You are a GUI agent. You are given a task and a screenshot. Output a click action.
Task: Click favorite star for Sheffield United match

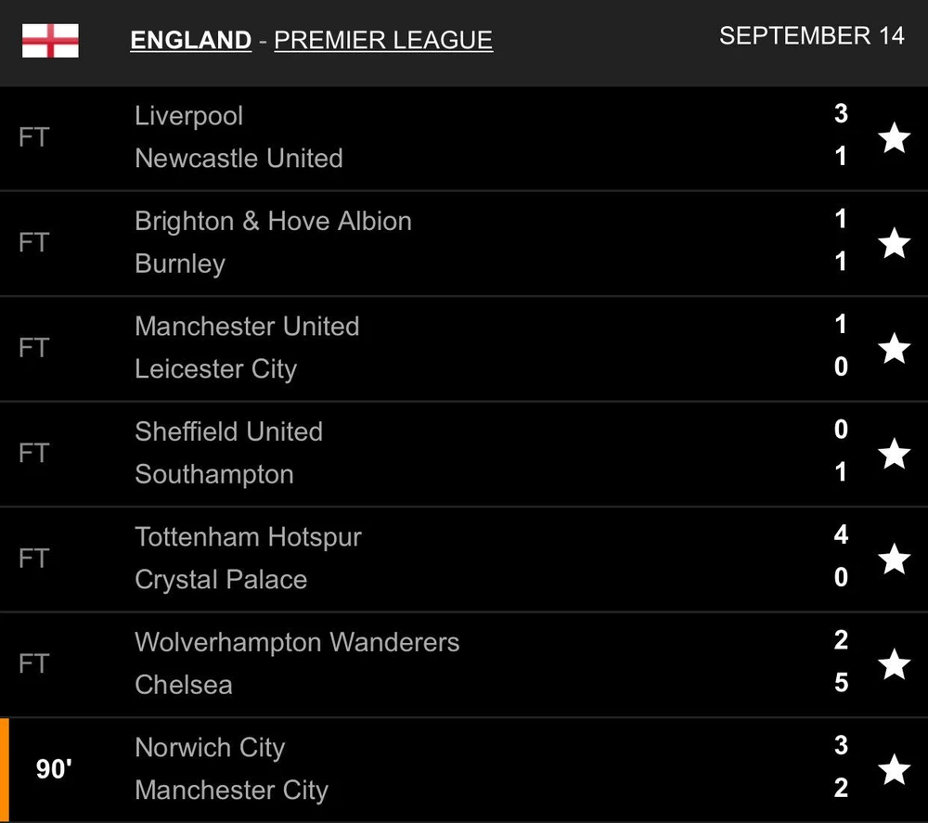(x=894, y=454)
